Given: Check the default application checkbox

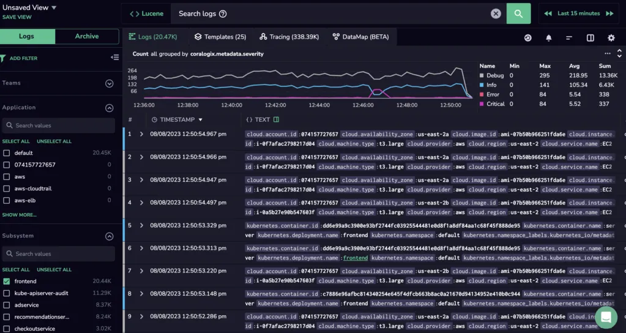Looking at the screenshot, I should 6,153.
